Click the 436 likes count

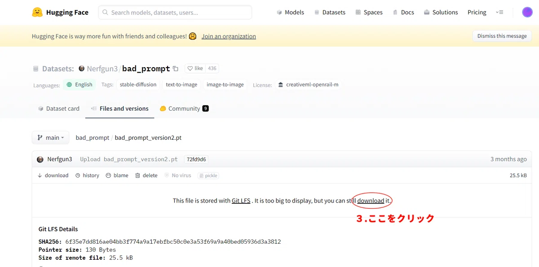coord(212,69)
